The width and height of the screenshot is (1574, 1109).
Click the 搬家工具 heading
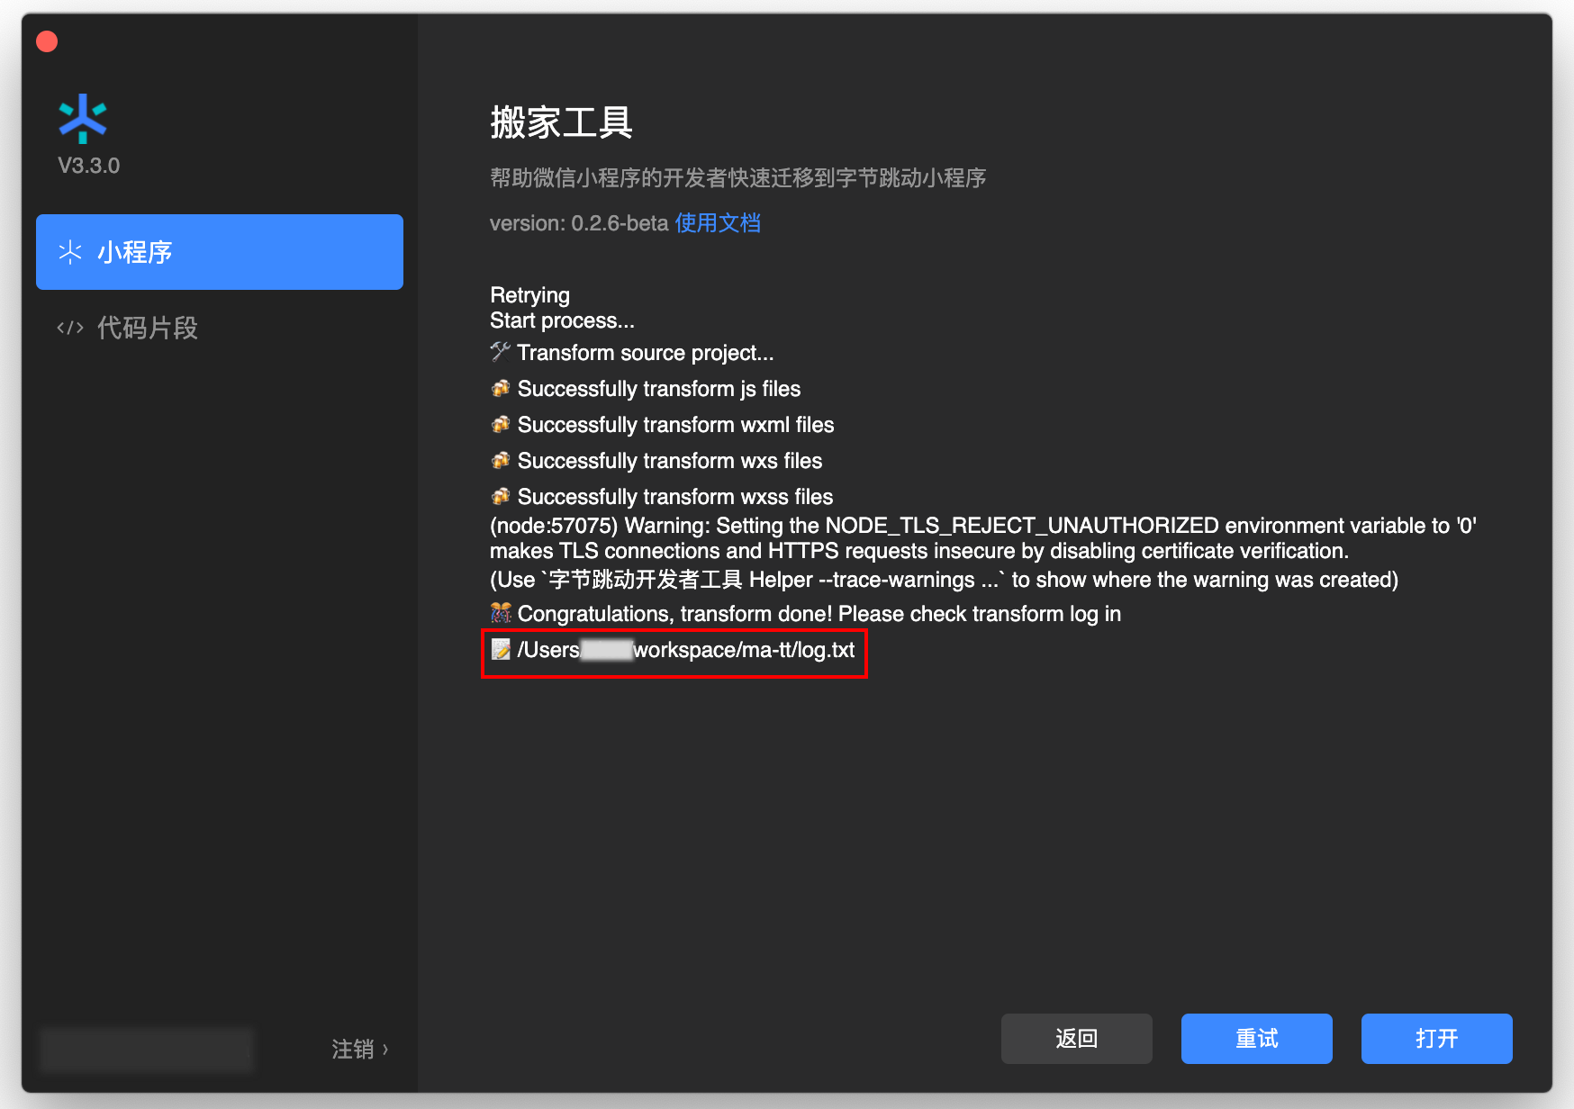(x=561, y=122)
